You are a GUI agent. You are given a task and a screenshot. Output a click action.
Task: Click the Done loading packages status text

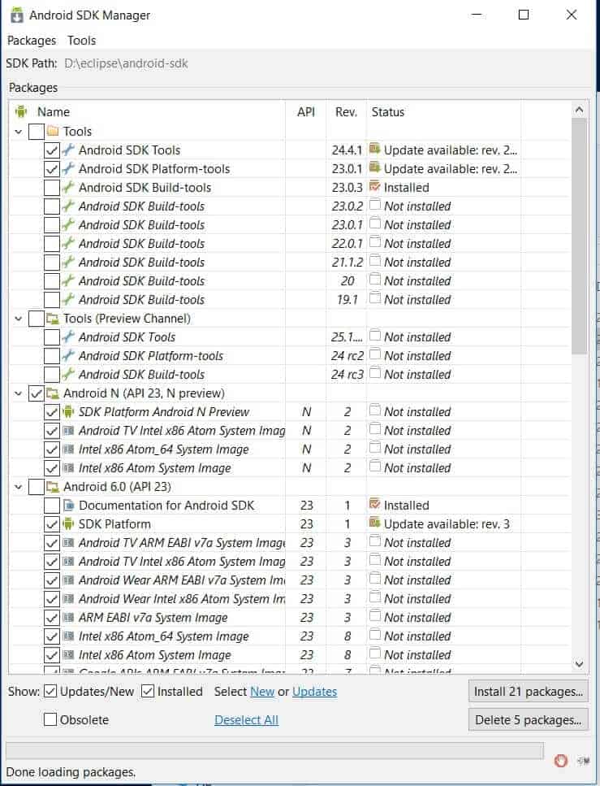[x=71, y=772]
